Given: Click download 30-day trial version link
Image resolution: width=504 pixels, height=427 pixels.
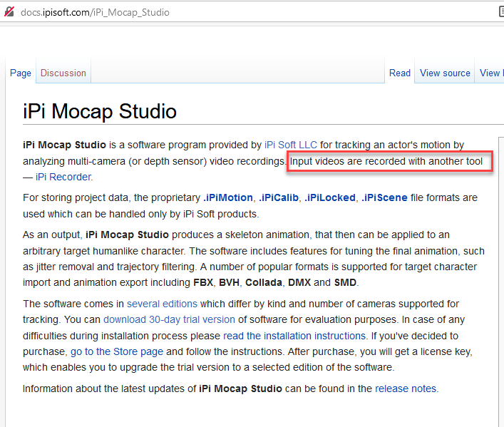Looking at the screenshot, I should click(169, 319).
